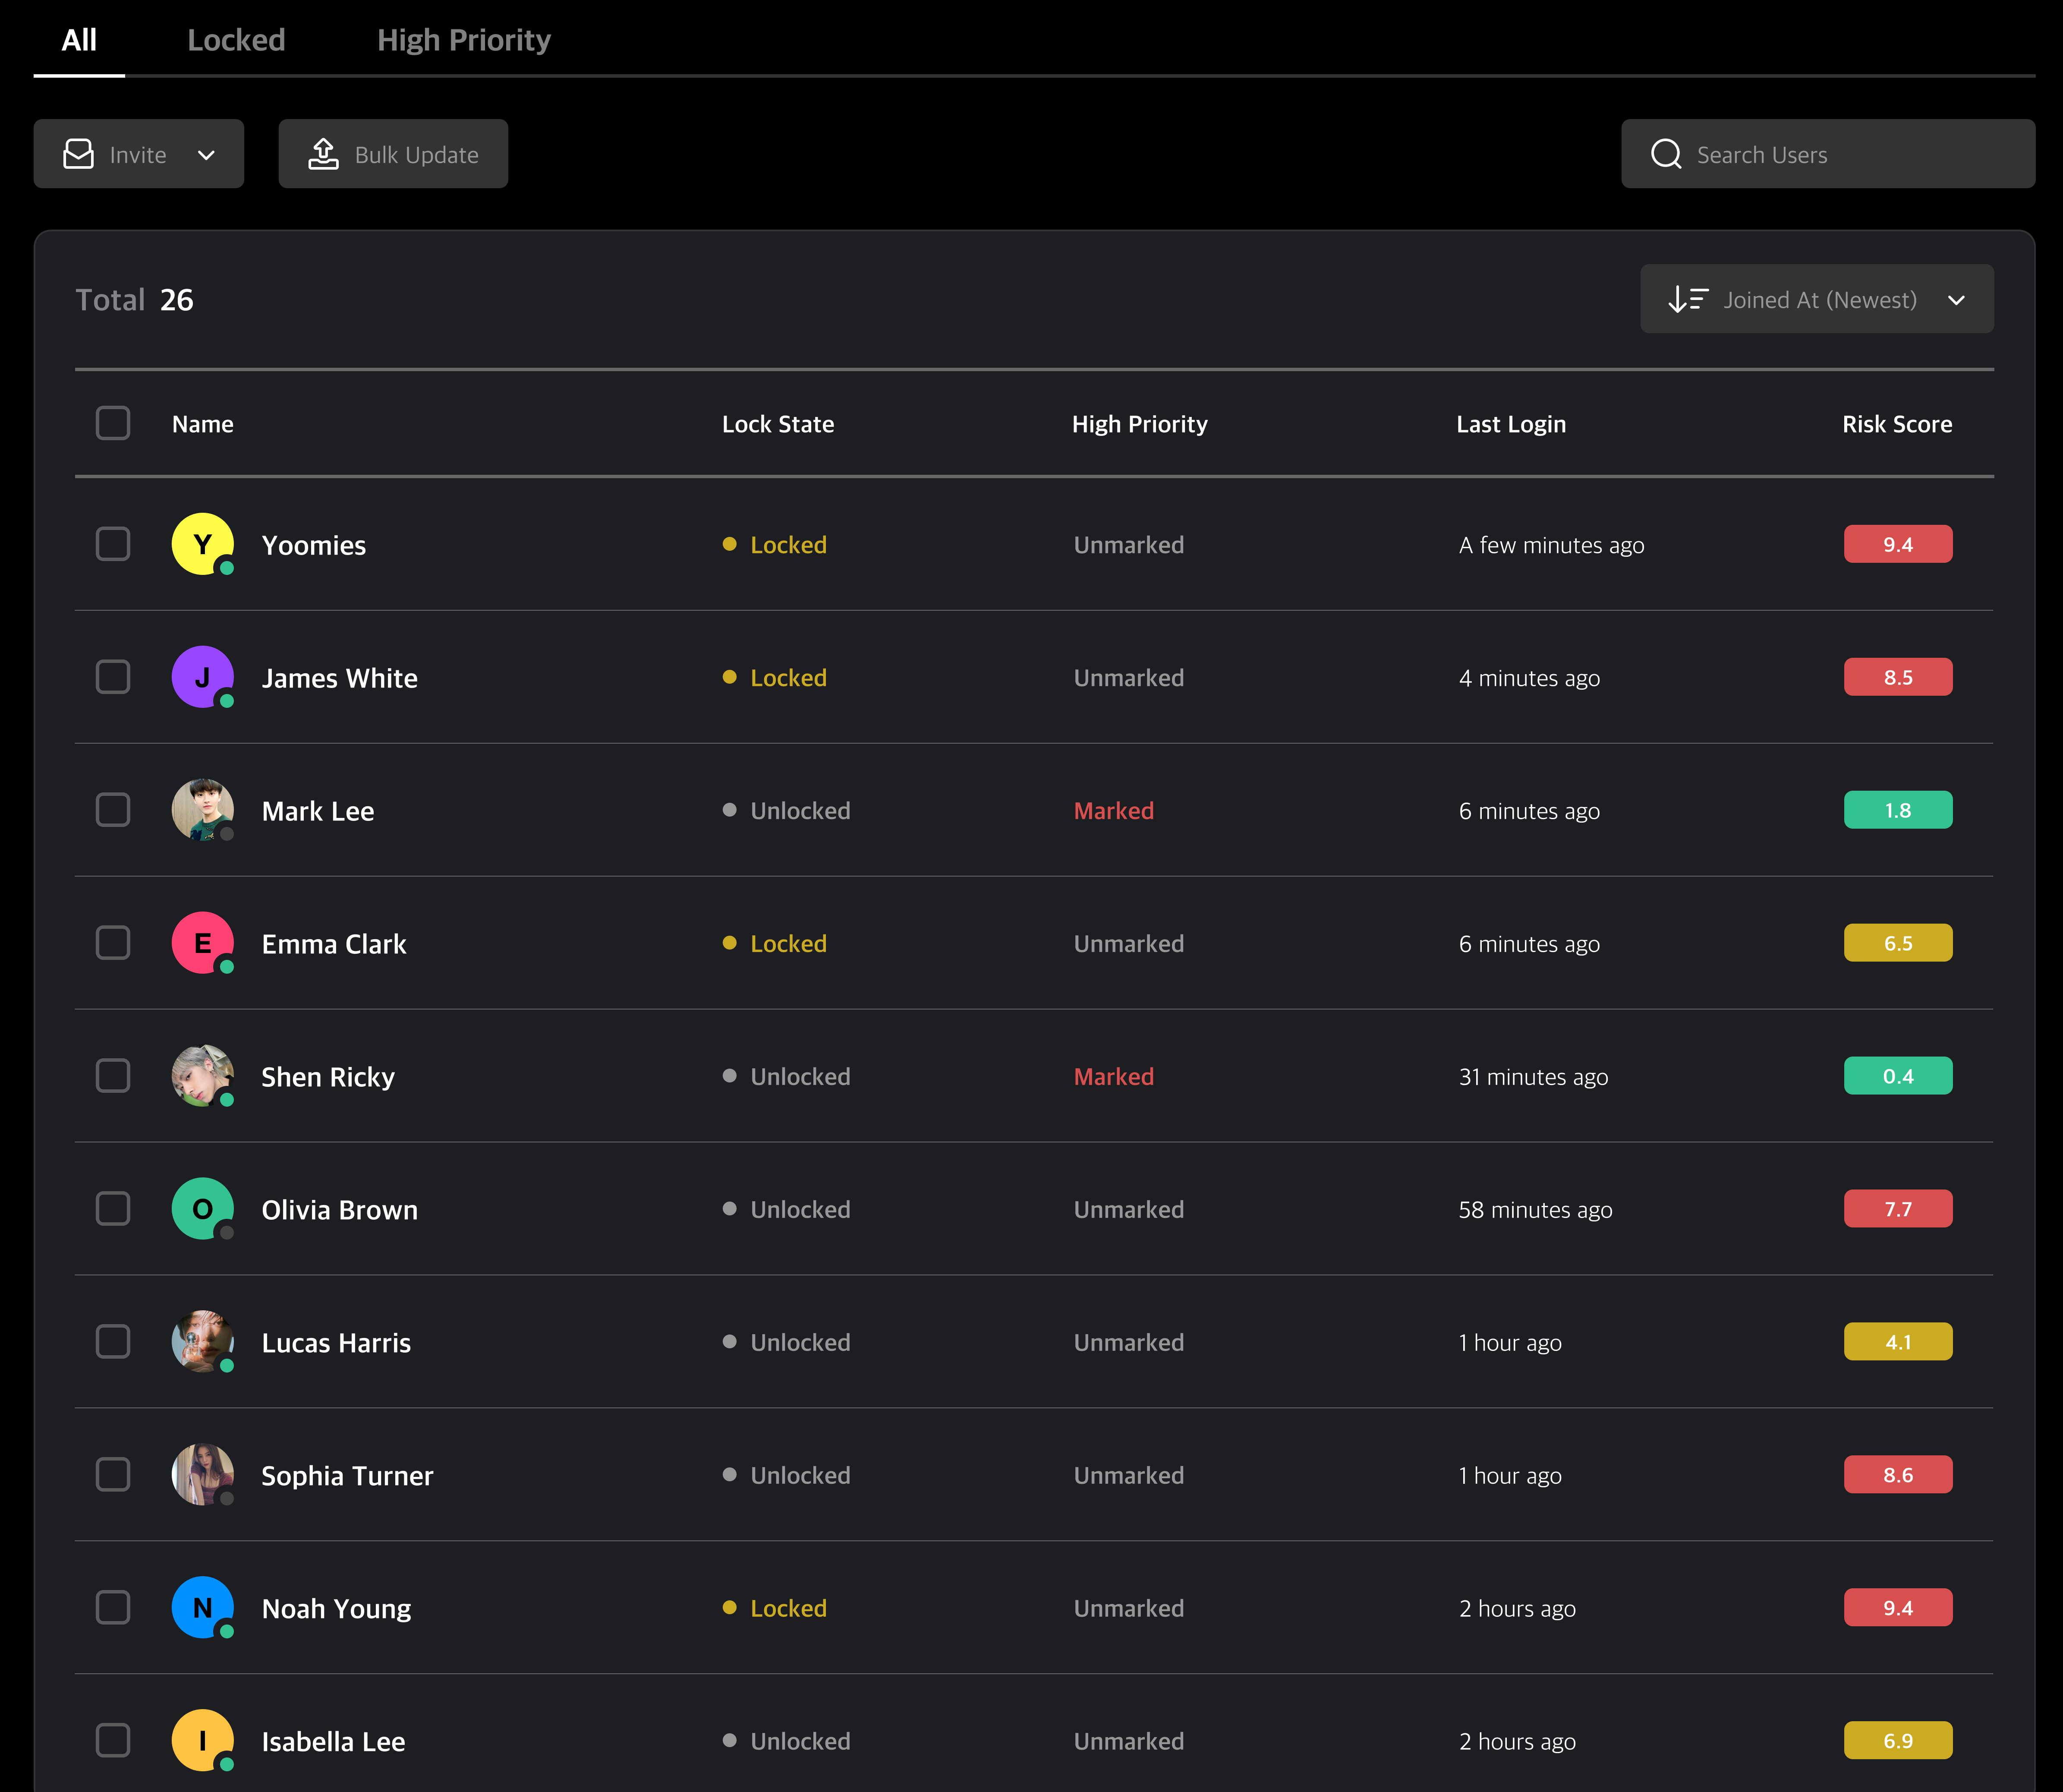
Task: Switch to the Locked tab
Action: 236,40
